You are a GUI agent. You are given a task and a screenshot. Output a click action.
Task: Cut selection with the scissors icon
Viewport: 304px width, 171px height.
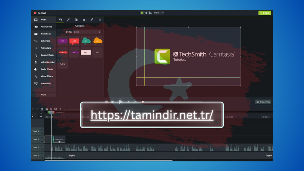pos(42,109)
